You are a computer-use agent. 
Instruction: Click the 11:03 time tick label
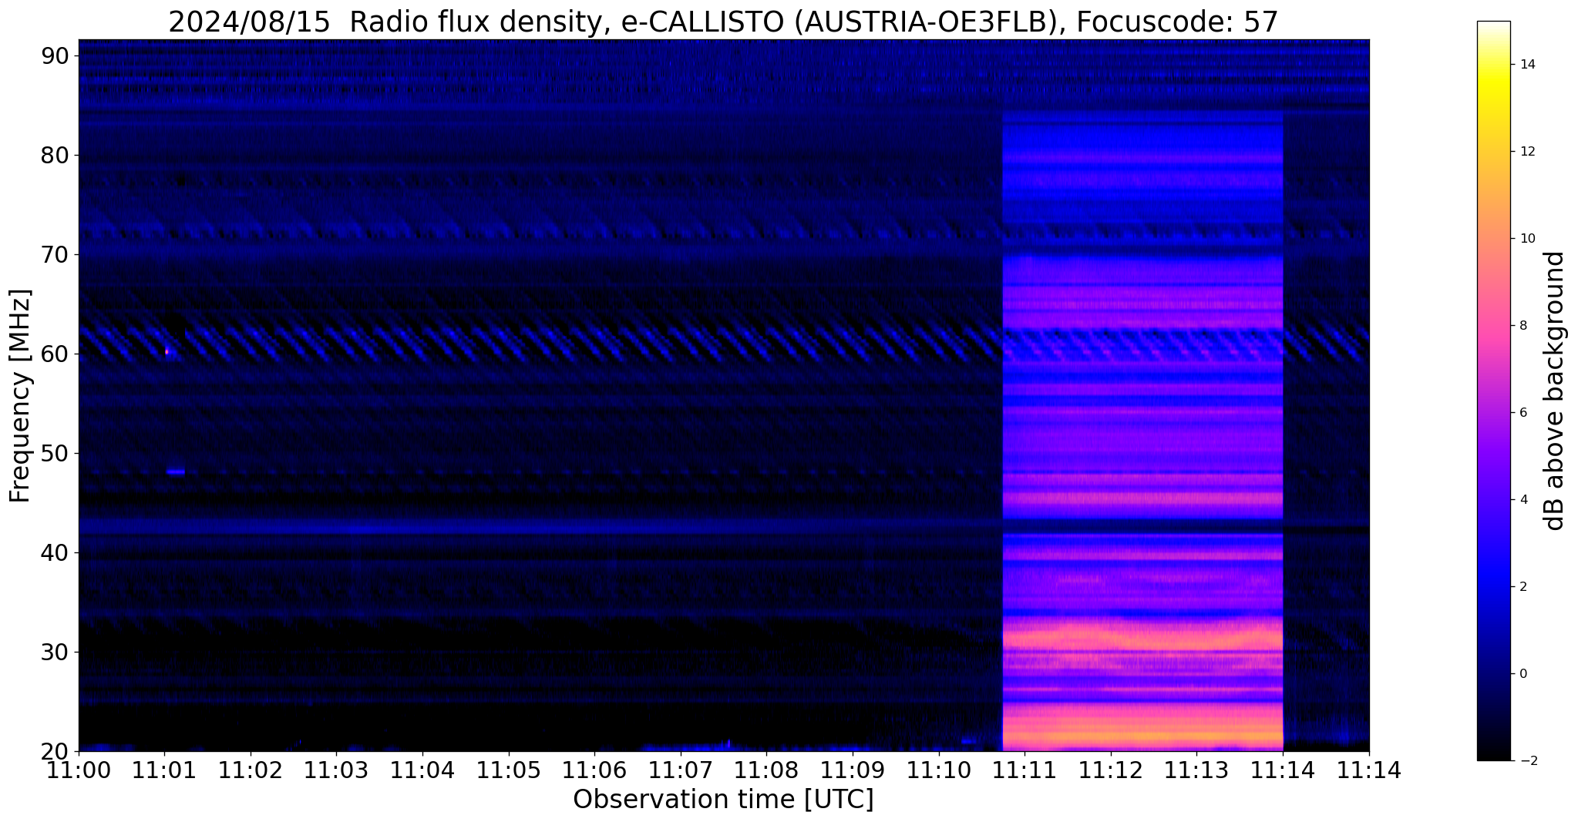click(x=336, y=770)
